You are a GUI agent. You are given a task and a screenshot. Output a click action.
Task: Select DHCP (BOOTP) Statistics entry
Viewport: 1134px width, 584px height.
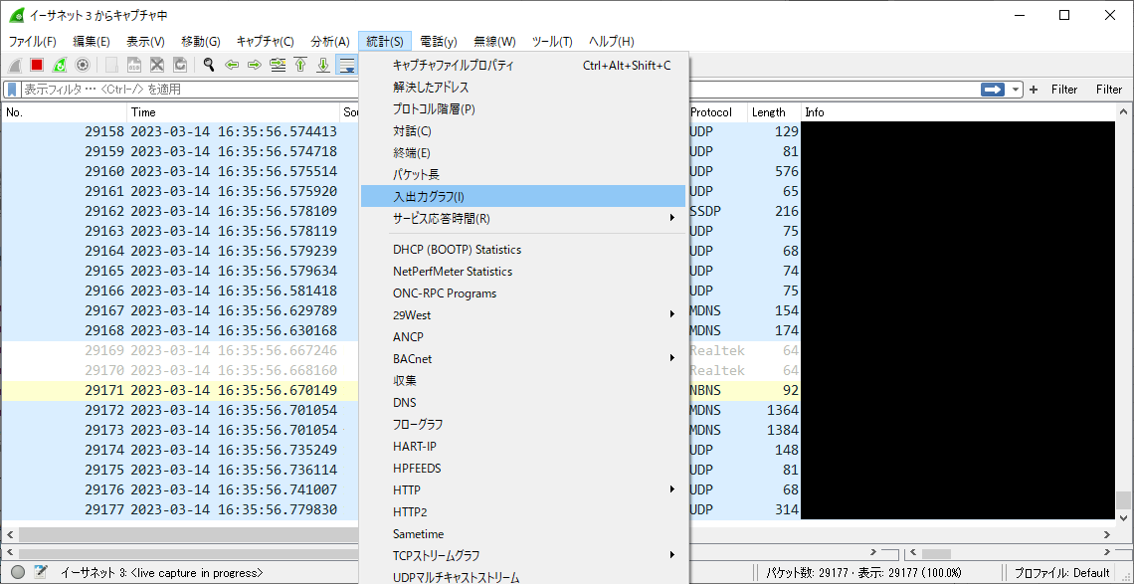pos(523,250)
